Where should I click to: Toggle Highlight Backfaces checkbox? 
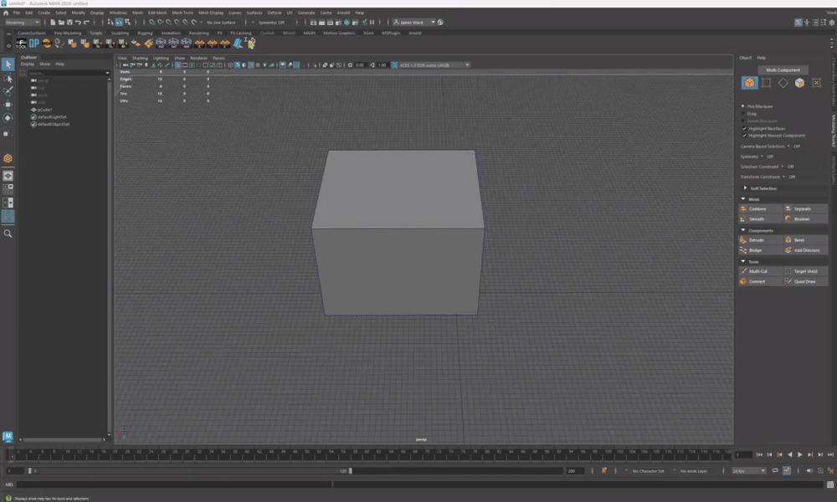[x=743, y=129]
